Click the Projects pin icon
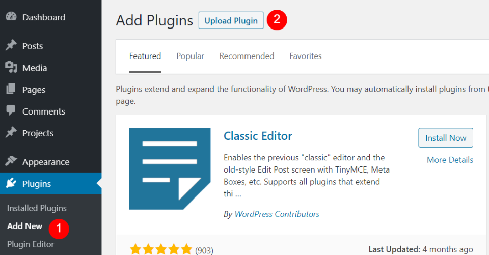The height and width of the screenshot is (255, 489). coord(11,133)
